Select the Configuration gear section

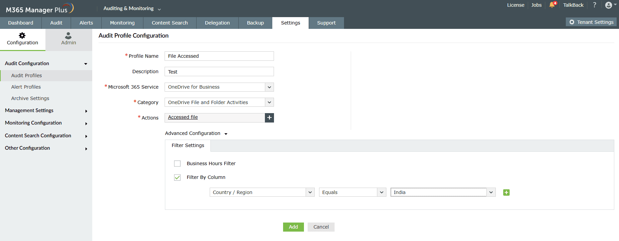click(23, 39)
